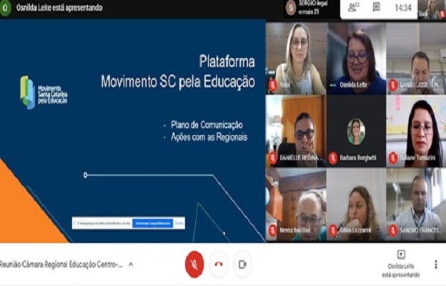This screenshot has height=286, width=446.
Task: Click the 'SERGIO legal e mais 21' label
Action: click(312, 8)
